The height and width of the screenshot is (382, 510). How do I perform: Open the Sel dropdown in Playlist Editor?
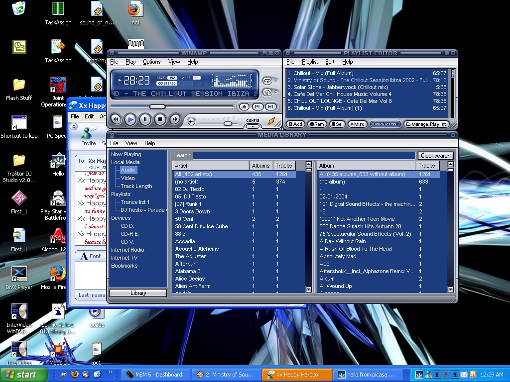[x=337, y=124]
